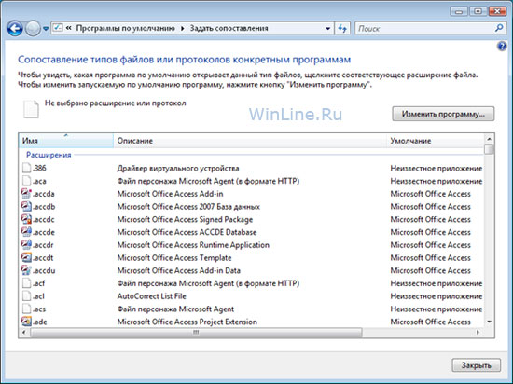Click the blue Back arrow button
The image size is (513, 384).
pyautogui.click(x=15, y=29)
